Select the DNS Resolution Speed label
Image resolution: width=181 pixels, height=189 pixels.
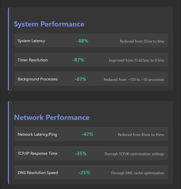pyautogui.click(x=38, y=173)
